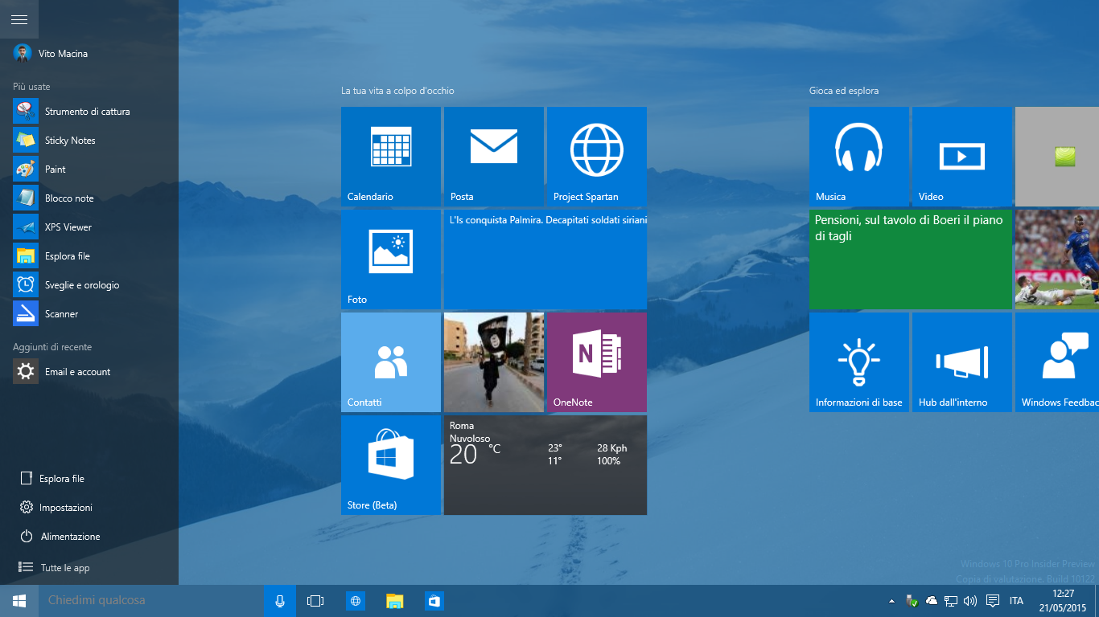The height and width of the screenshot is (617, 1099).
Task: Open the Windows Feedback tile
Action: [x=1057, y=362]
